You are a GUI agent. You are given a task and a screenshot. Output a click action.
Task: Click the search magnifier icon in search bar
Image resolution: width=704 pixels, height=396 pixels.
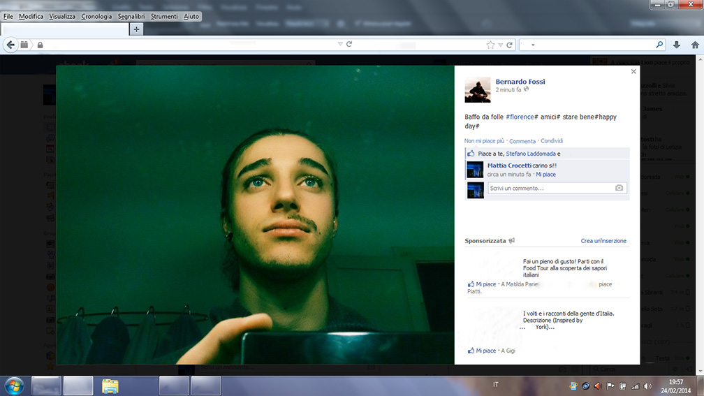pyautogui.click(x=659, y=45)
